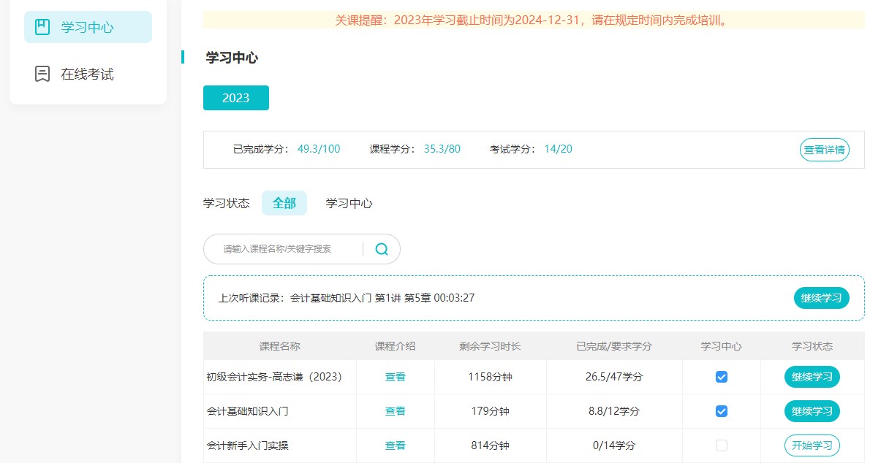This screenshot has width=881, height=463.
Task: Click 查看详情 button for credit details
Action: coord(824,150)
